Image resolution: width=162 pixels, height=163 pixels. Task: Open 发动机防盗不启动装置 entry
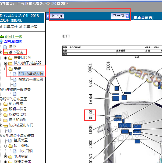(17, 135)
